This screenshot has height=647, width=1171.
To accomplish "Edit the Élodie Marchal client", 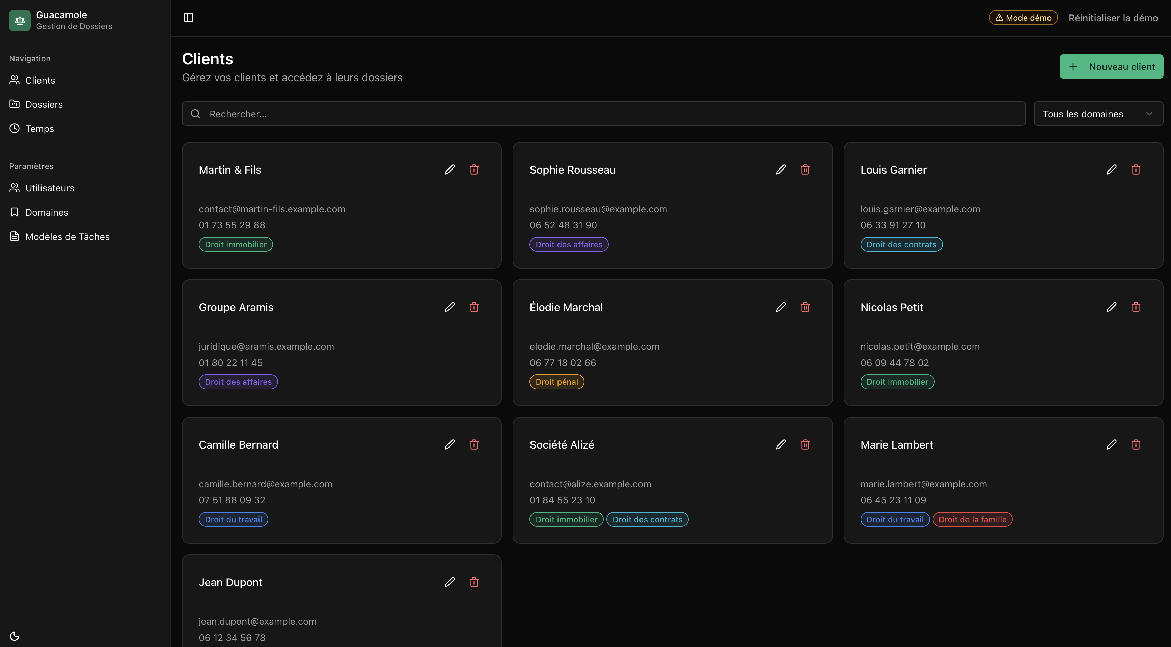I will pos(781,307).
